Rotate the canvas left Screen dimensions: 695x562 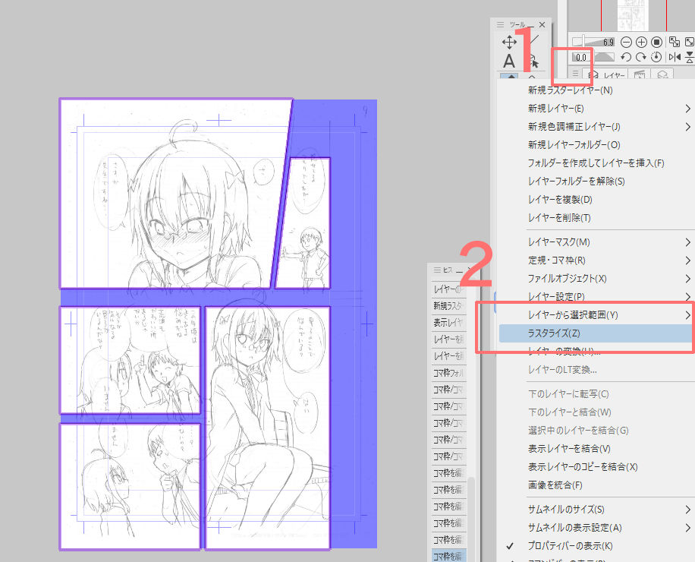pyautogui.click(x=626, y=57)
